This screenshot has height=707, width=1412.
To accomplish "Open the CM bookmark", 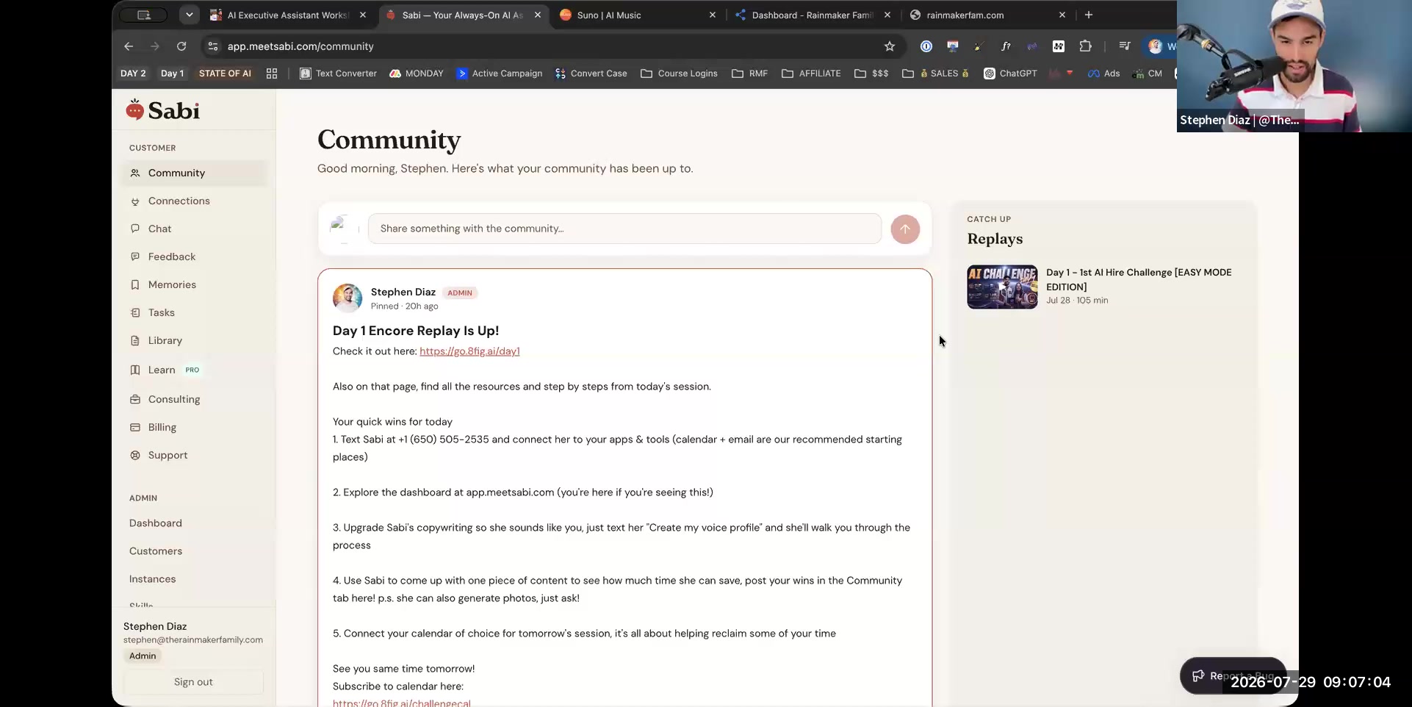I will pos(1148,73).
